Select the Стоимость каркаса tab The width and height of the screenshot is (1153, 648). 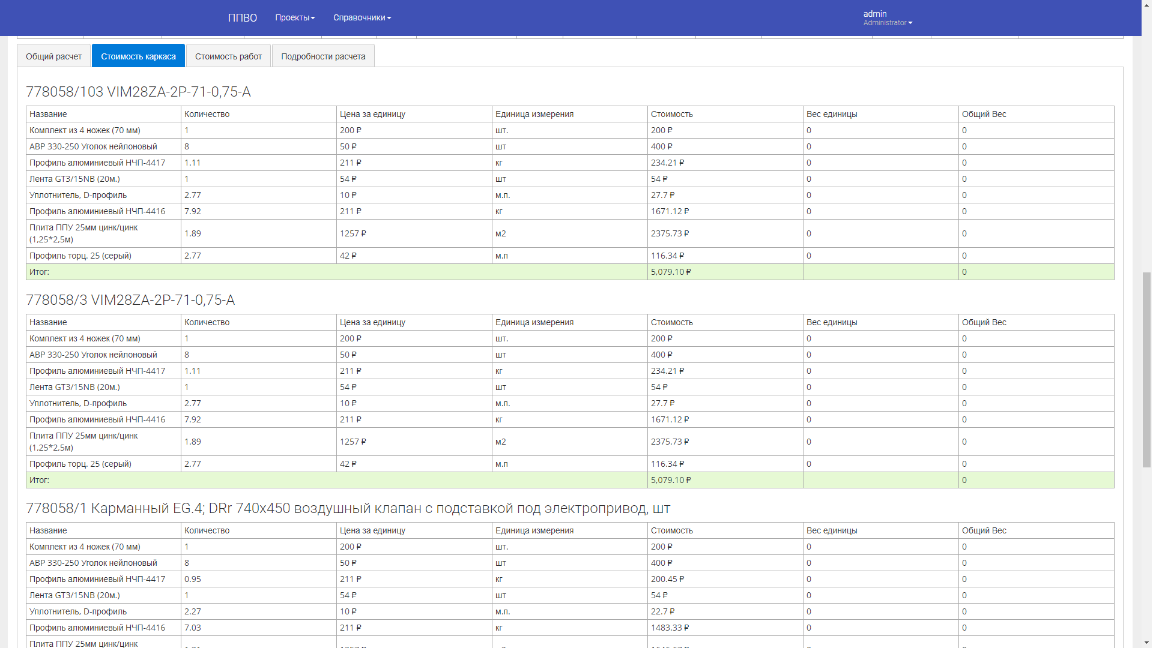pos(138,56)
